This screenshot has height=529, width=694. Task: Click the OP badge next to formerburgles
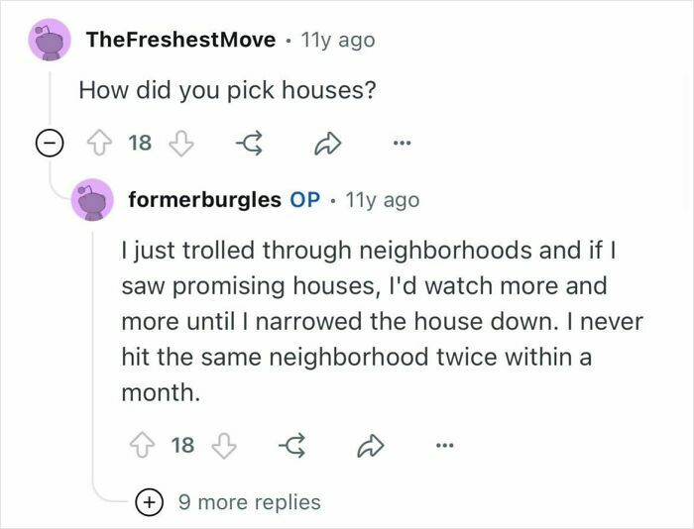pos(305,200)
